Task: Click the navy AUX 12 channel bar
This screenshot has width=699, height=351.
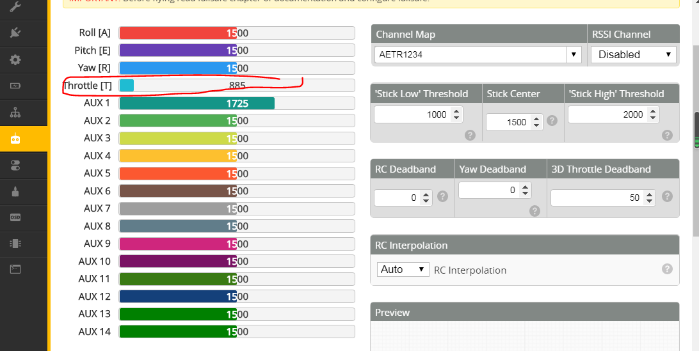Action: [237, 297]
